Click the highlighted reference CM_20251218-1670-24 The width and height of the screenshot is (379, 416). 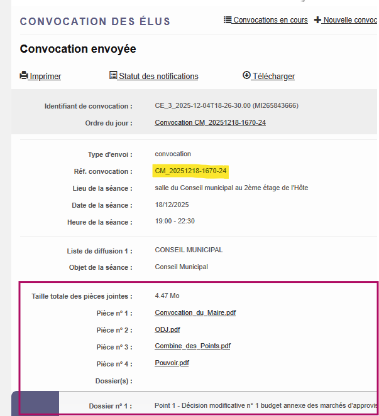[x=190, y=171]
